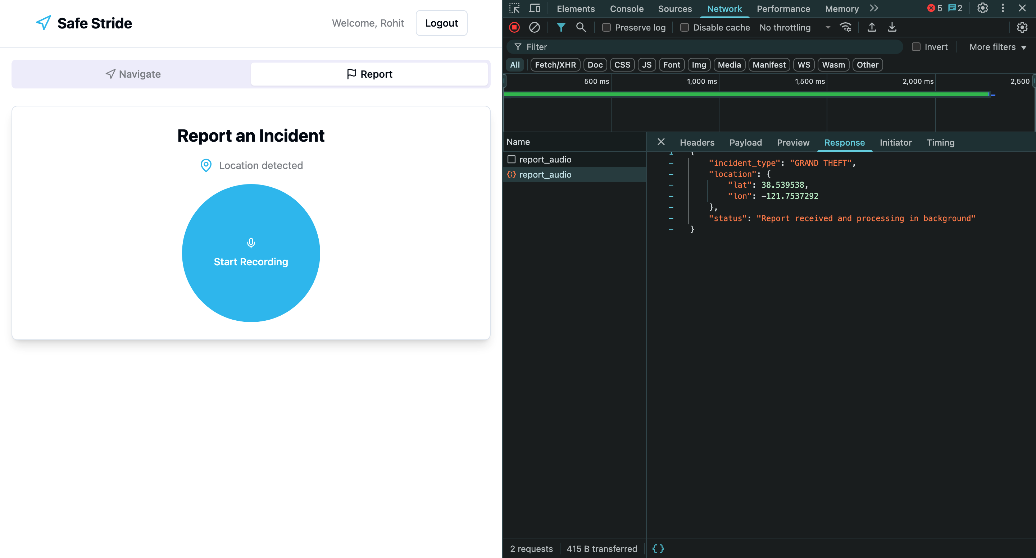Click the Import HAR upload icon
1036x558 pixels.
pos(872,27)
